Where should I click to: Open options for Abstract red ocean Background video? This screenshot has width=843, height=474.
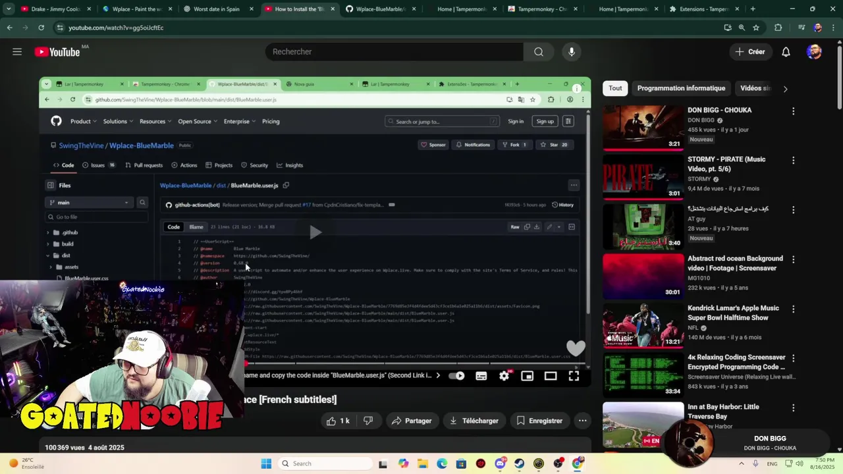point(793,260)
